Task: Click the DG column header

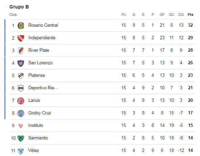Action: coord(181,15)
